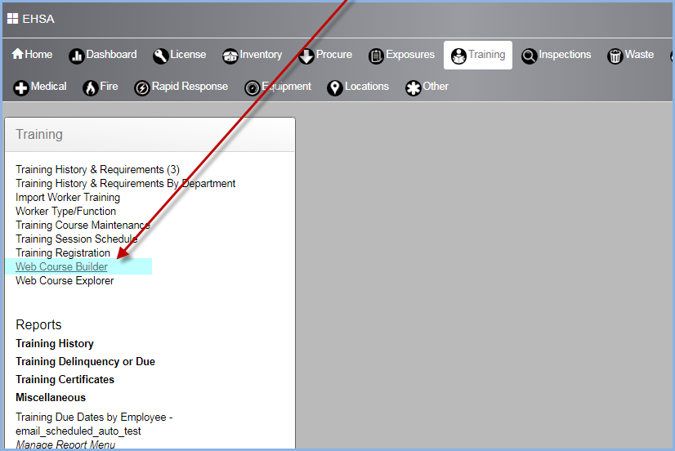
Task: Open the Fire menu label
Action: click(x=109, y=86)
